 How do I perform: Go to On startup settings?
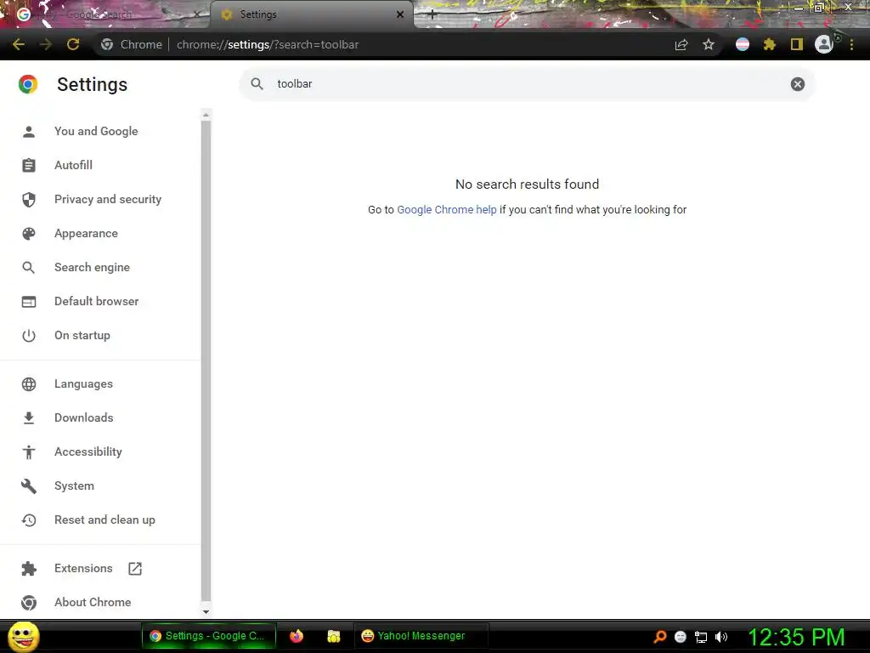(82, 335)
